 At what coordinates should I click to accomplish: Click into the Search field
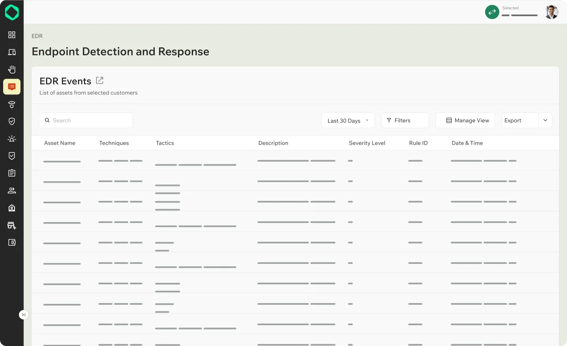click(x=86, y=120)
